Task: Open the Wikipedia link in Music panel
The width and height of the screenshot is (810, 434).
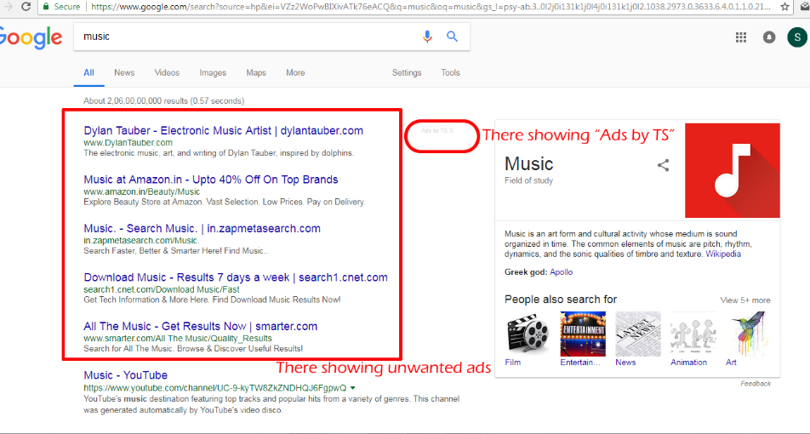Action: (x=722, y=254)
